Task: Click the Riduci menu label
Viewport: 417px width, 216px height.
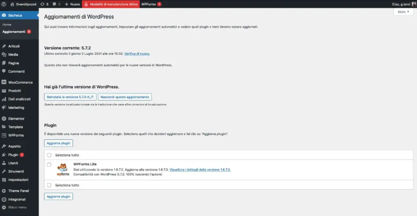Action: pos(17,207)
